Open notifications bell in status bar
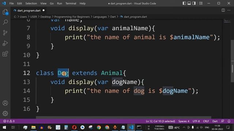Screen dimensions: 234x131 pos(229,121)
